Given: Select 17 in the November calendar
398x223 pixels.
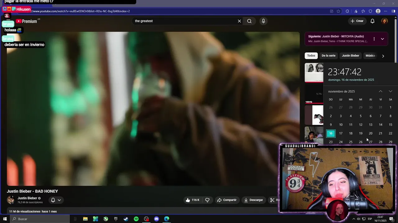Looking at the screenshot, I should tap(341, 133).
